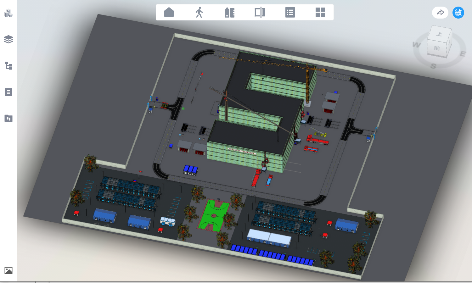Viewport: 472px width, 283px height.
Task: Toggle the split panel view icon
Action: [x=260, y=13]
